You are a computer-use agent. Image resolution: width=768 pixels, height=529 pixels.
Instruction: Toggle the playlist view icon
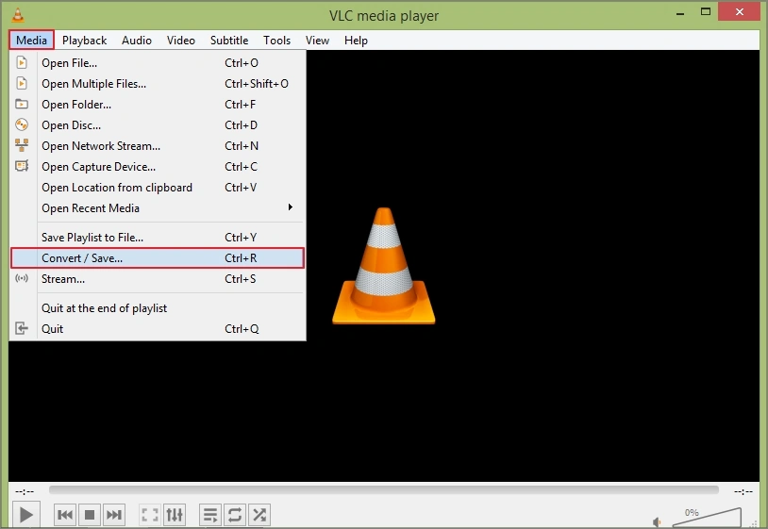(210, 515)
